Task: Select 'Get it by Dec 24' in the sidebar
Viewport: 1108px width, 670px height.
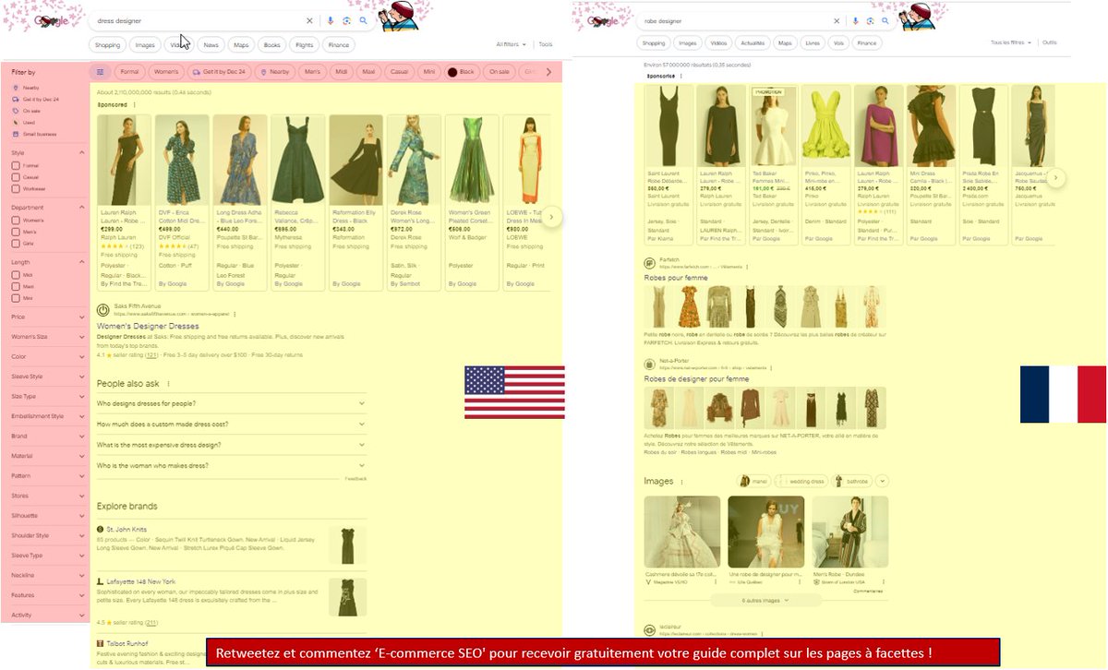Action: click(36, 99)
